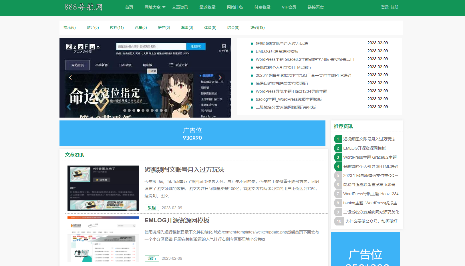Click the 登录 login link

pyautogui.click(x=384, y=7)
